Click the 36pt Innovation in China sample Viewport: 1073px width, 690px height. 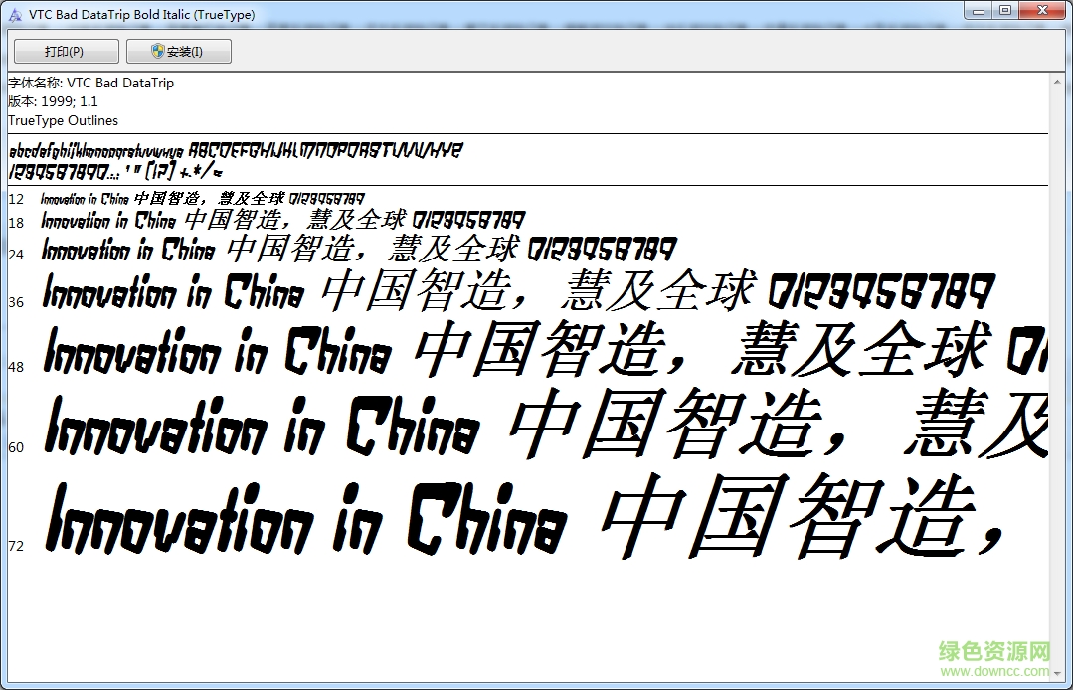tap(173, 292)
